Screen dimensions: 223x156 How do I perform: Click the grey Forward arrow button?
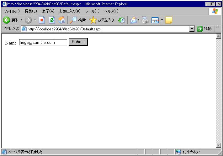pyautogui.click(x=28, y=20)
